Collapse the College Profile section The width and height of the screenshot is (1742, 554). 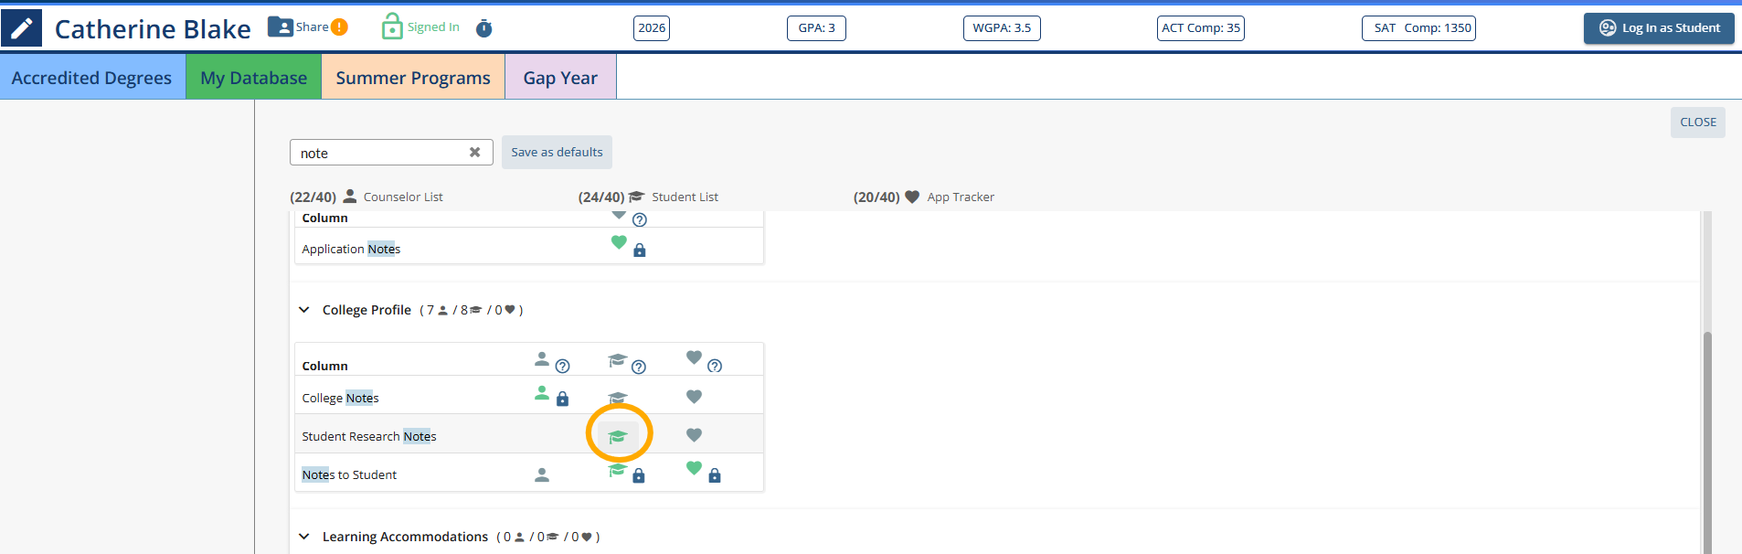click(x=304, y=310)
